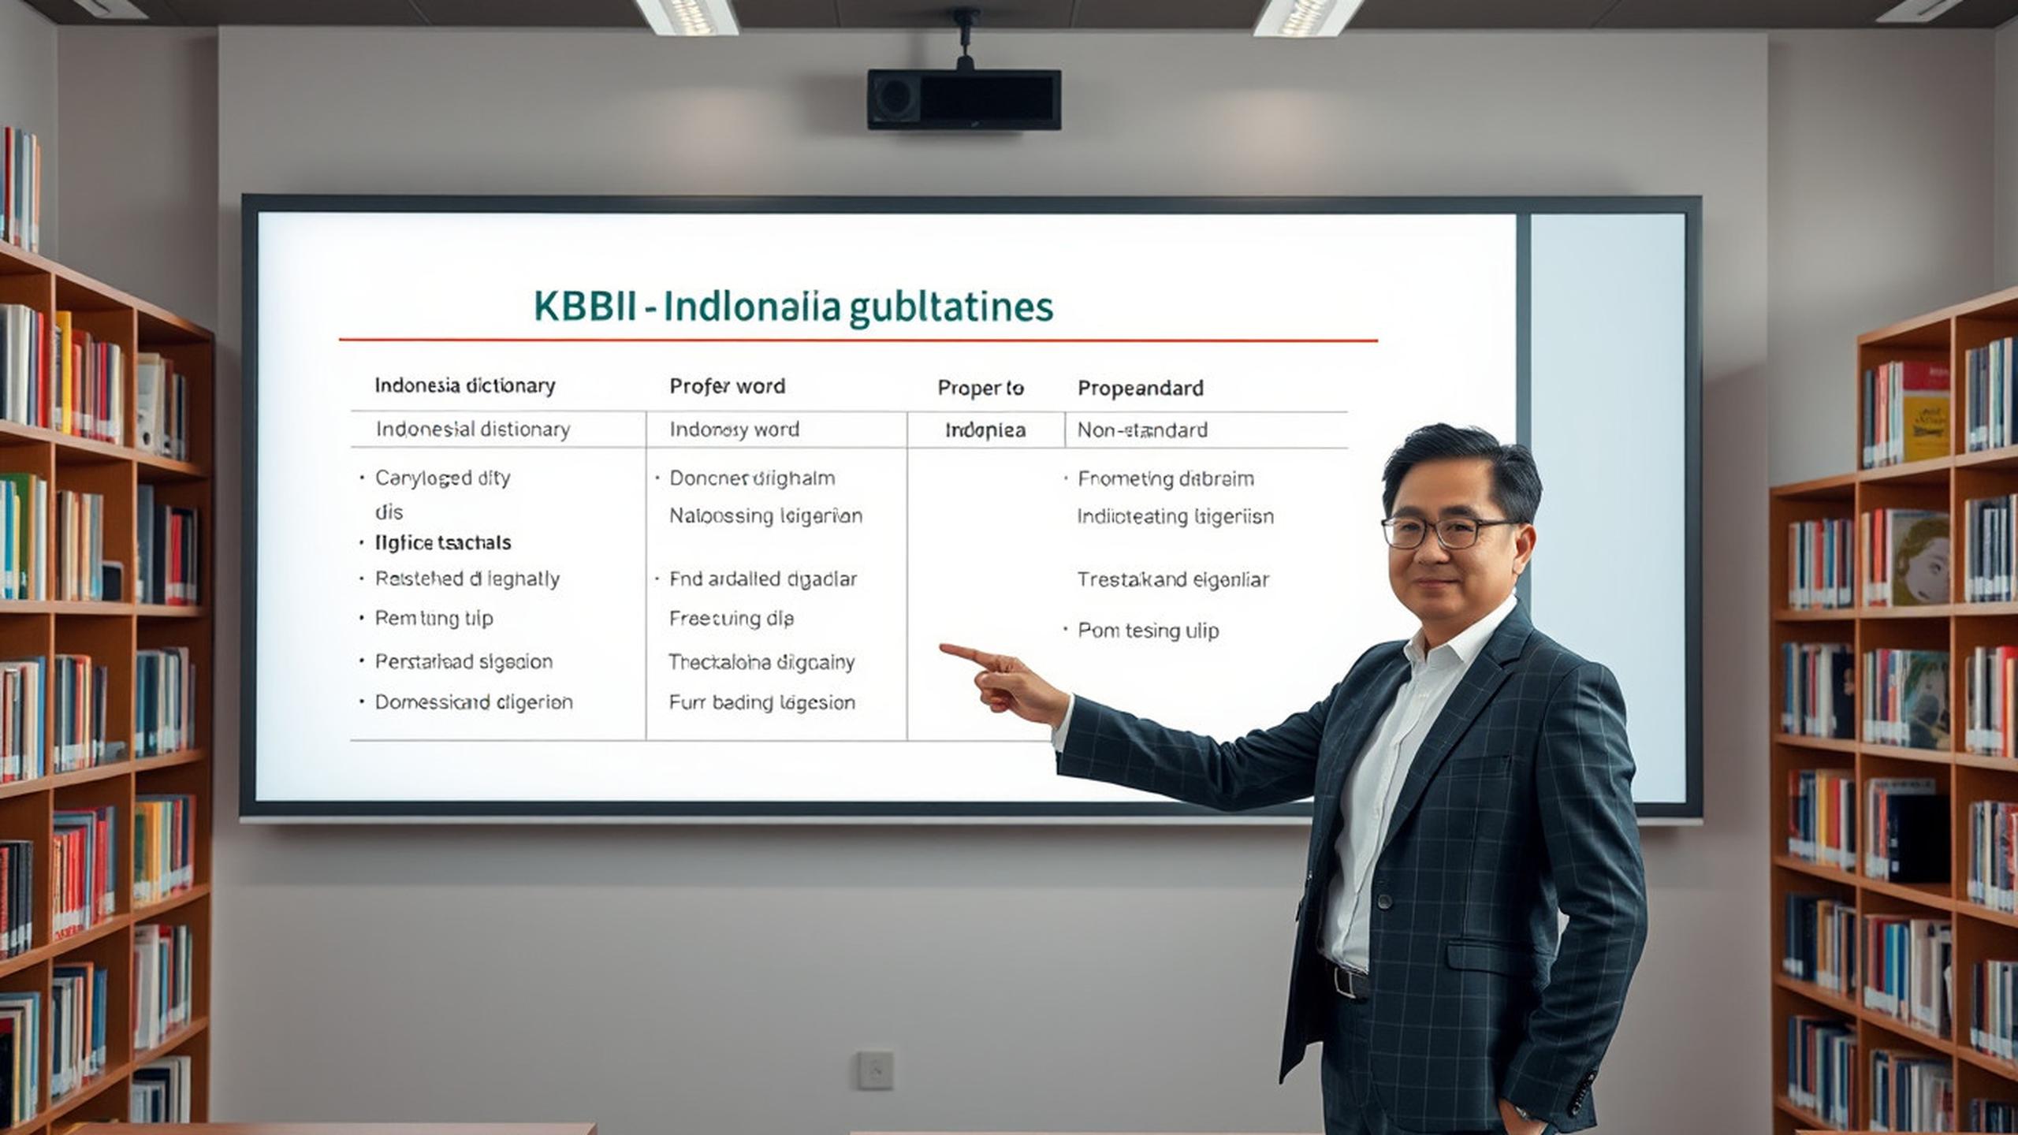
Task: Click the 'Fnometing dabraim' bullet item
Action: coord(1165,478)
